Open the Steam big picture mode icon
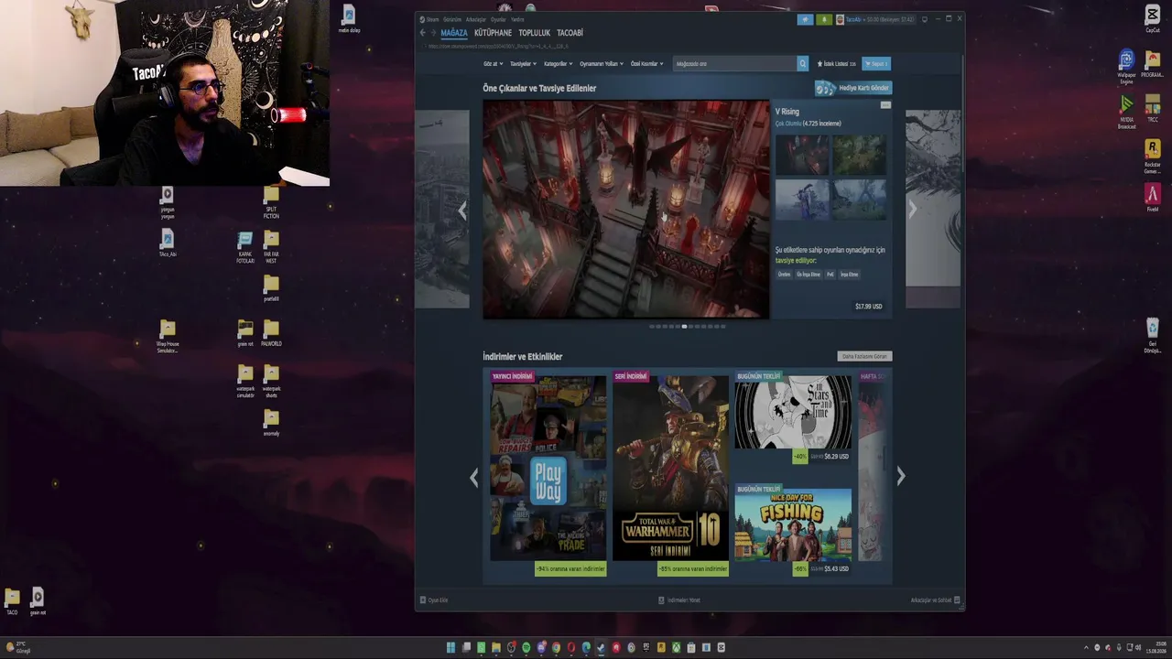Image resolution: width=1172 pixels, height=659 pixels. tap(925, 19)
